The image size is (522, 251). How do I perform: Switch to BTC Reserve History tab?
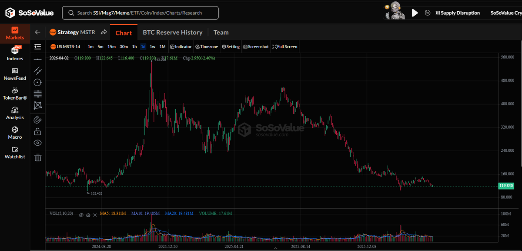point(173,32)
